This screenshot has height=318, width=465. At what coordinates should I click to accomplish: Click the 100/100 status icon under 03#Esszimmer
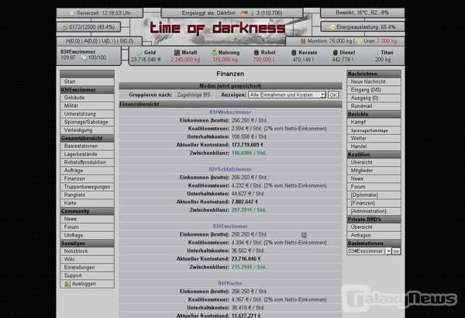coord(84,58)
